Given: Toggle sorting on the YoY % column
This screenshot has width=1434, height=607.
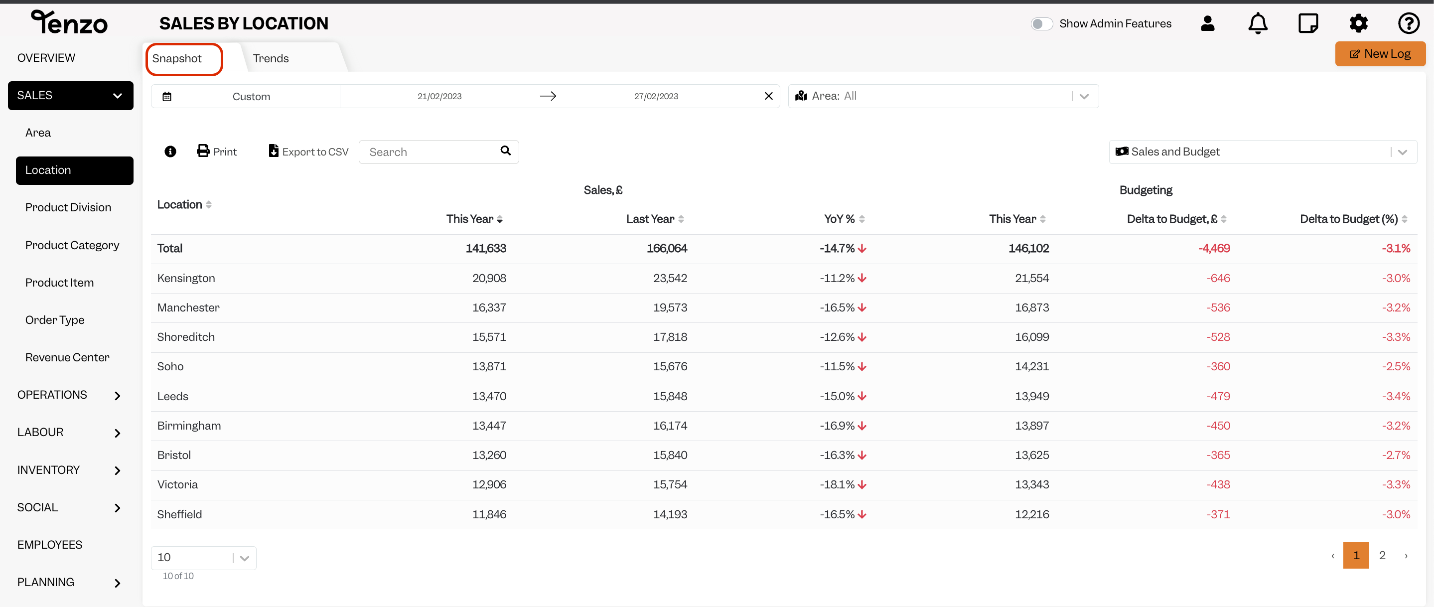Looking at the screenshot, I should click(x=861, y=219).
